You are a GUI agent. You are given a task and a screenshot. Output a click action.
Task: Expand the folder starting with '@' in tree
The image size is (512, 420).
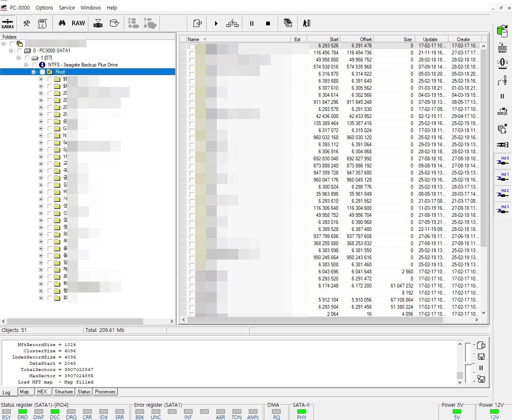click(41, 121)
